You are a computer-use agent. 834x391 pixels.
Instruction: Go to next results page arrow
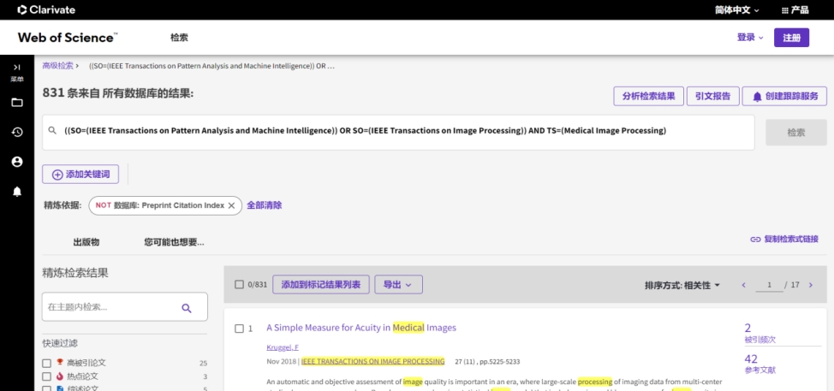[811, 285]
